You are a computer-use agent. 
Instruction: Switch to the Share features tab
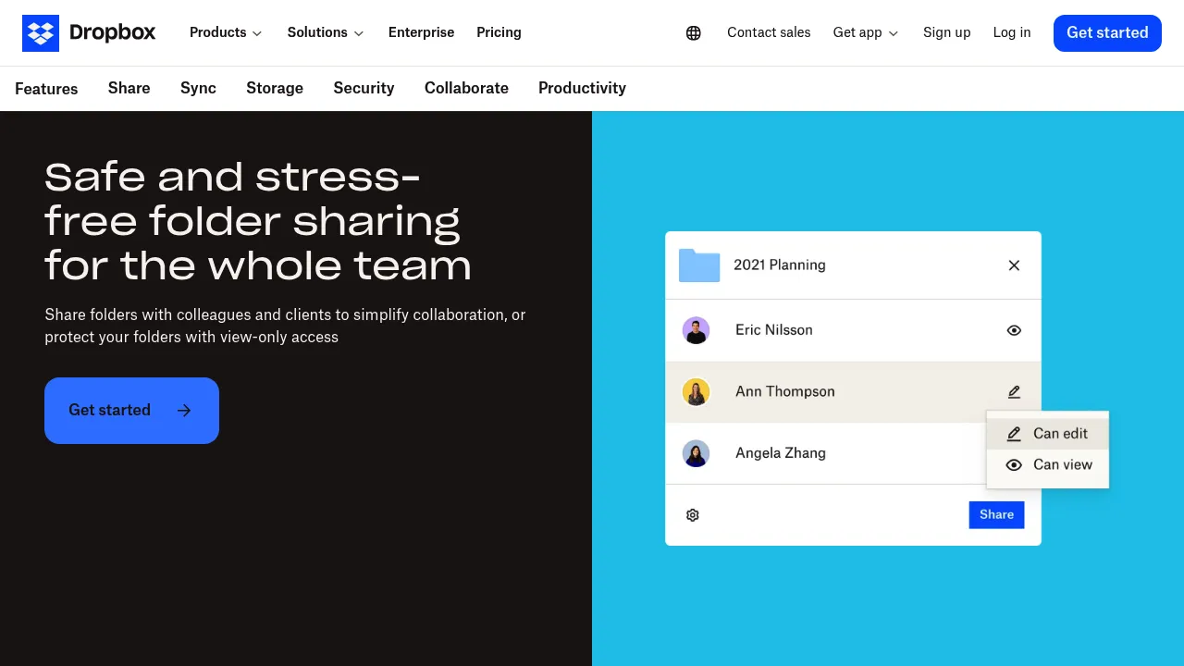pyautogui.click(x=129, y=88)
